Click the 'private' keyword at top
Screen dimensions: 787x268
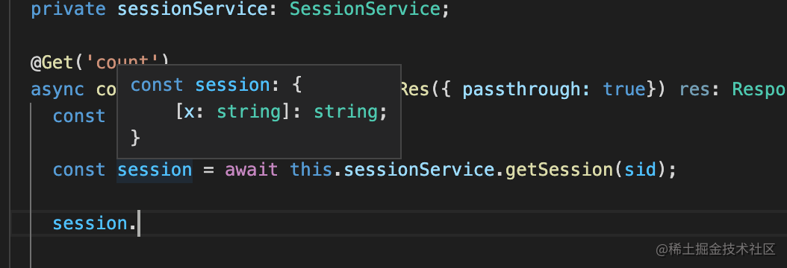[68, 10]
